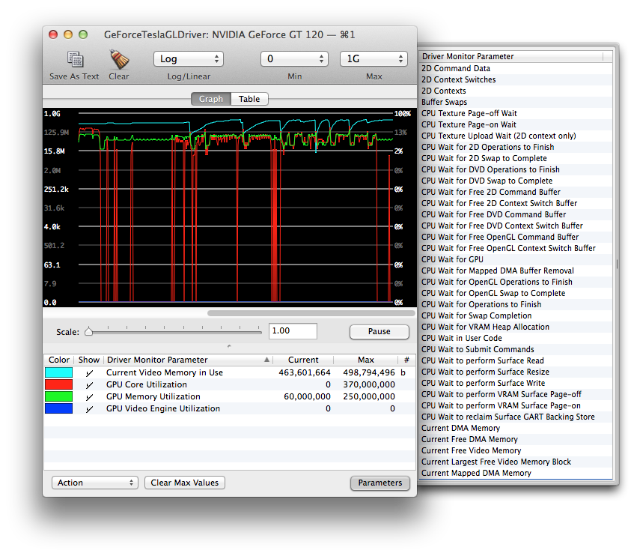Select CPU Texture Upload Wait (2D context only)
Image resolution: width=631 pixels, height=556 pixels.
516,136
